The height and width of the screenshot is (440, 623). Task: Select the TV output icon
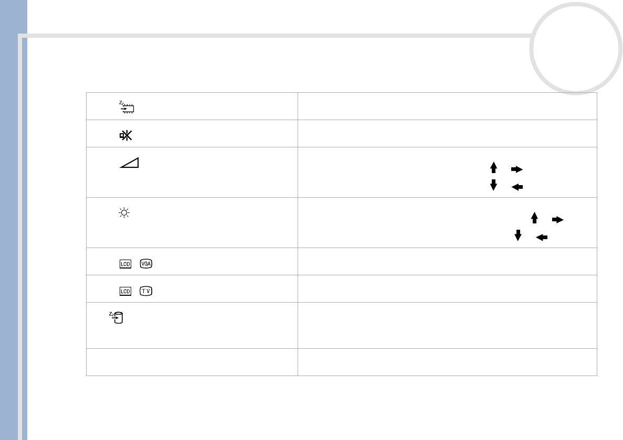click(146, 291)
